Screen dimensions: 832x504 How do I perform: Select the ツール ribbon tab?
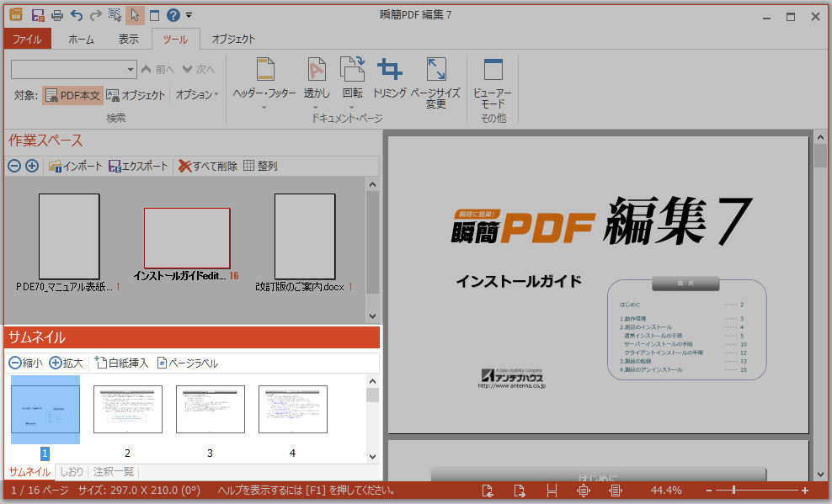176,40
